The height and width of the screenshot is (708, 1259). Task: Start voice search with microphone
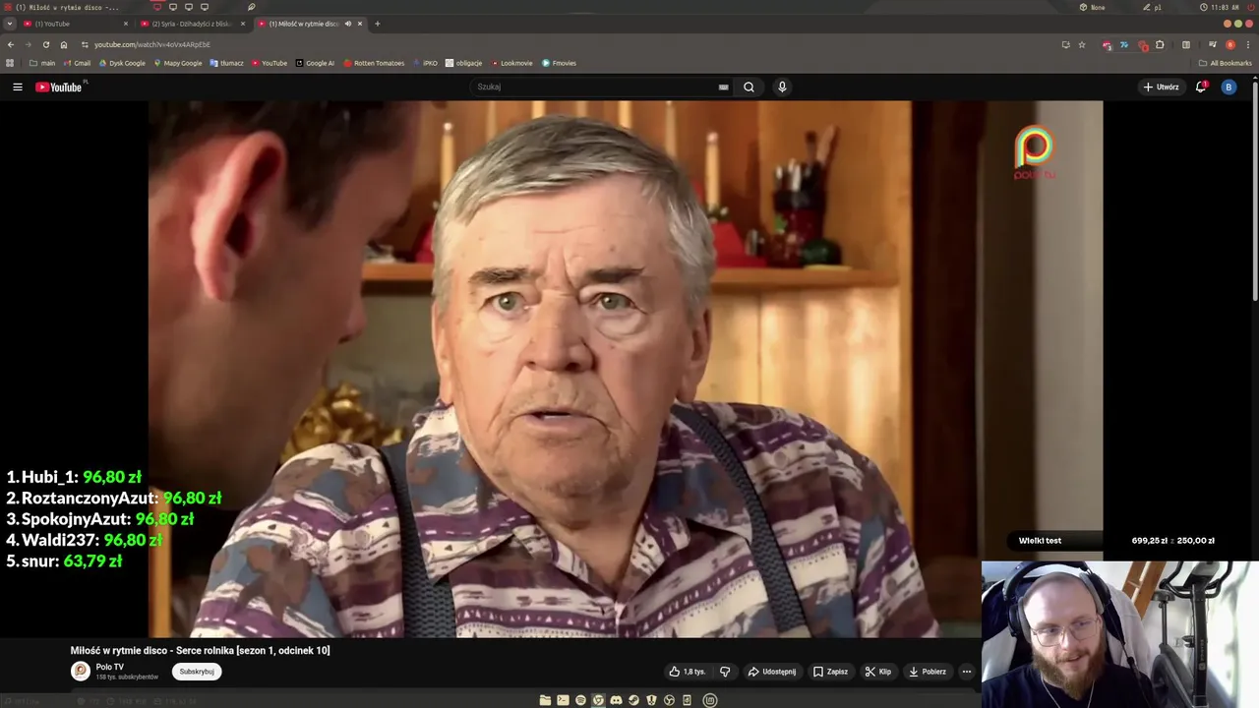coord(782,87)
